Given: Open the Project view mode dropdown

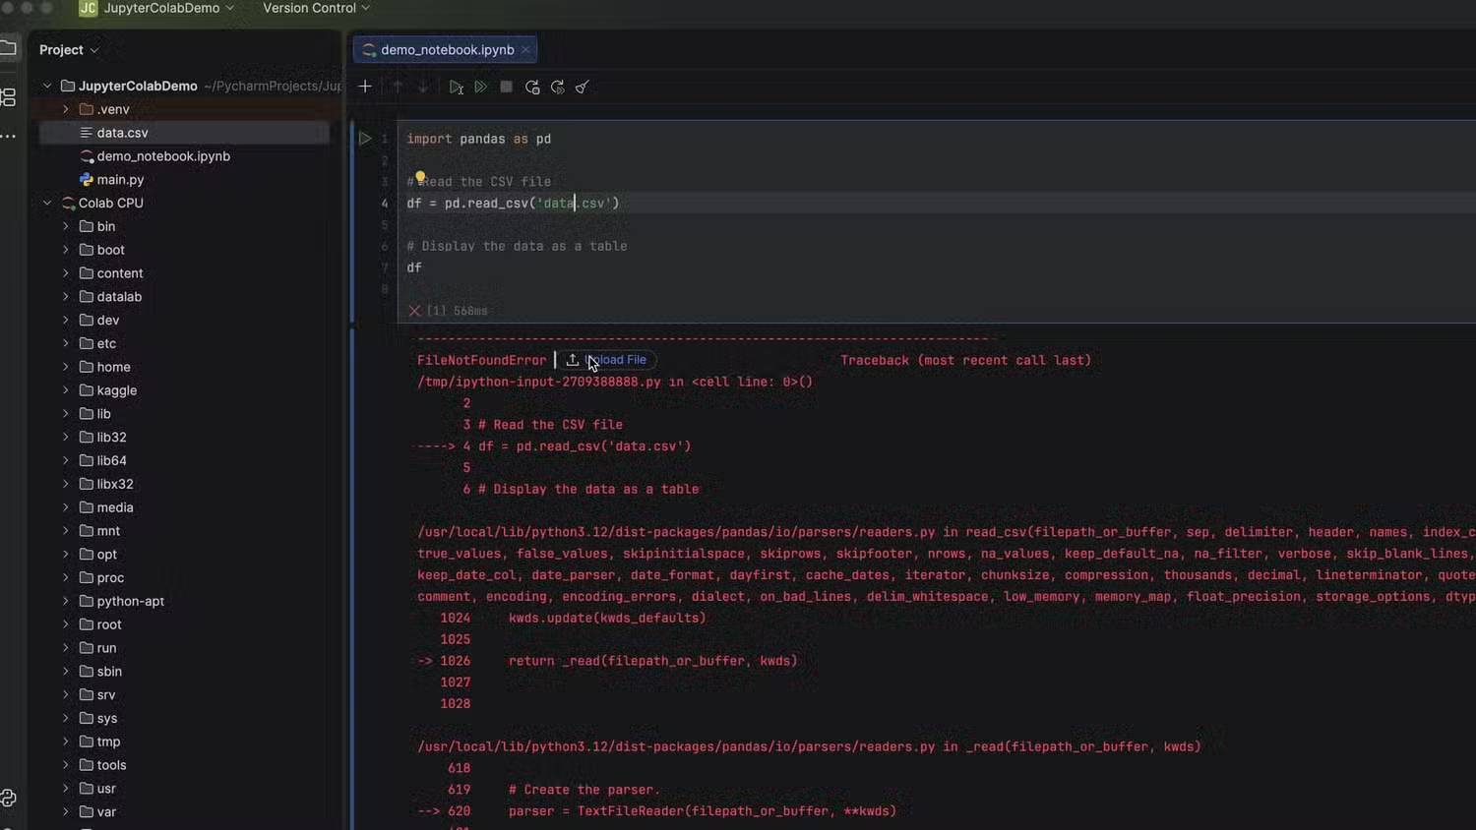Looking at the screenshot, I should [x=67, y=49].
